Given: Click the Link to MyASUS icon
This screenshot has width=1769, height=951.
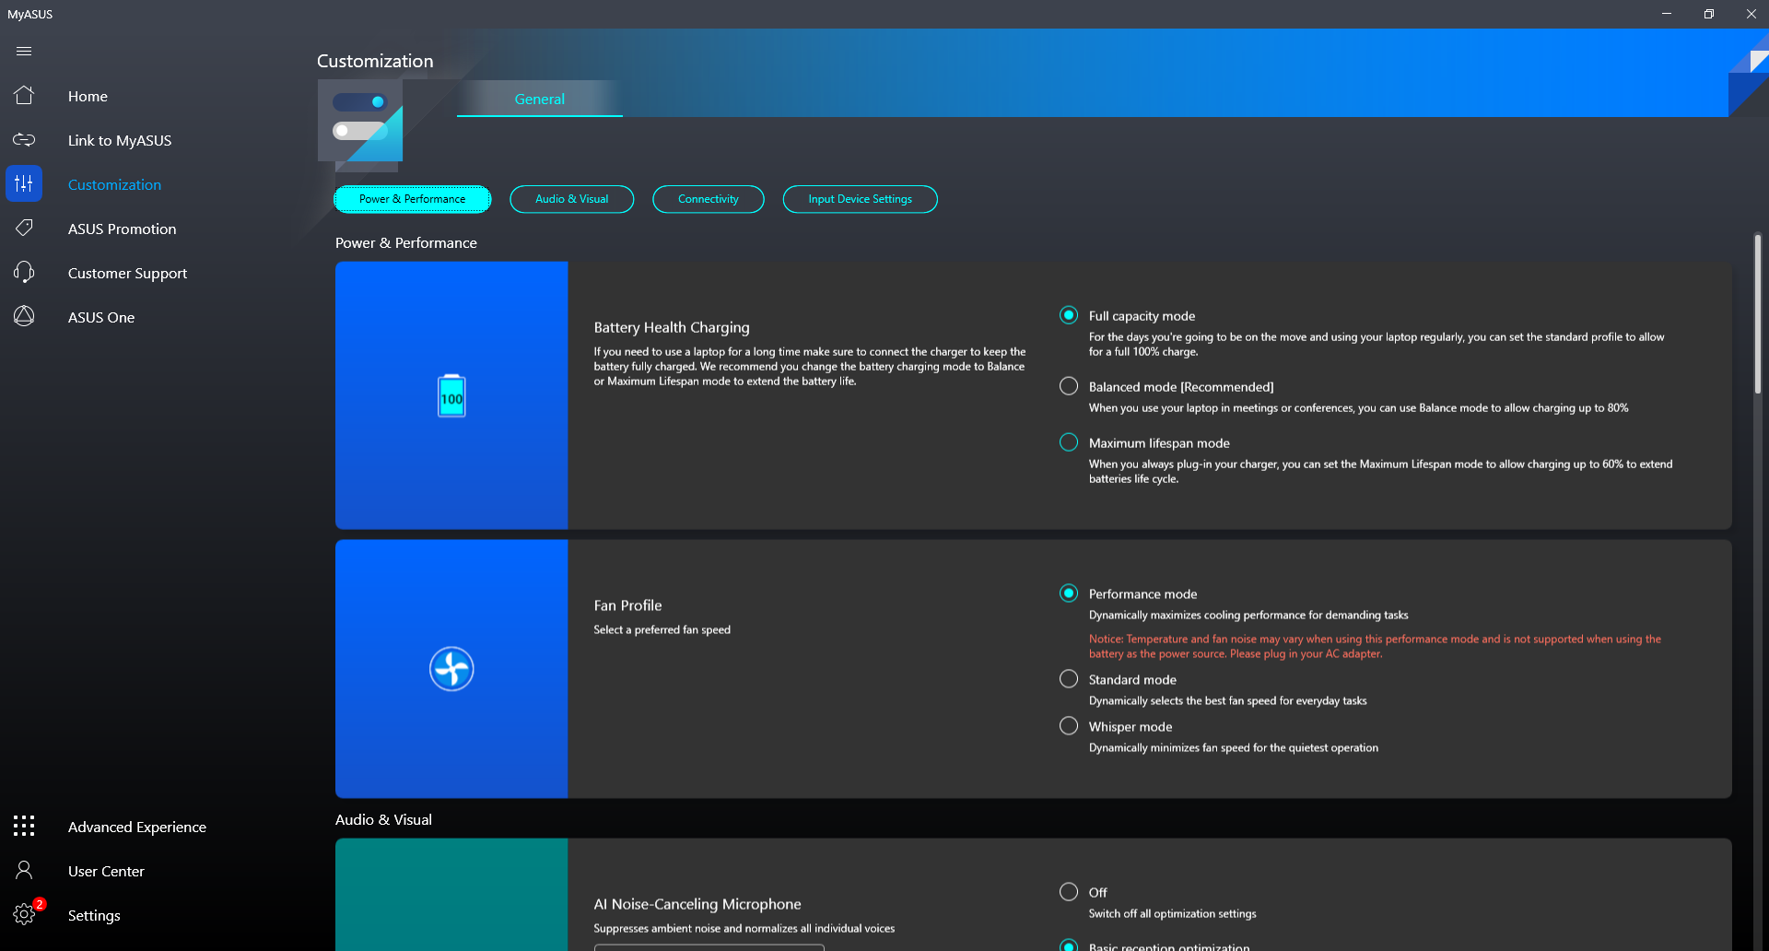Looking at the screenshot, I should (x=24, y=139).
